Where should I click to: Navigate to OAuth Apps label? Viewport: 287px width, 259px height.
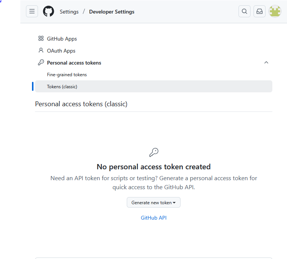point(61,51)
